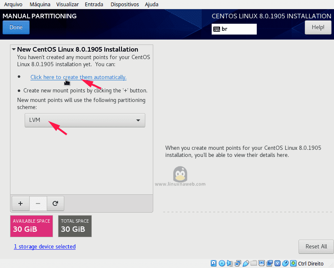This screenshot has height=268, width=334.
Task: Click the blue Done button
Action: click(16, 27)
